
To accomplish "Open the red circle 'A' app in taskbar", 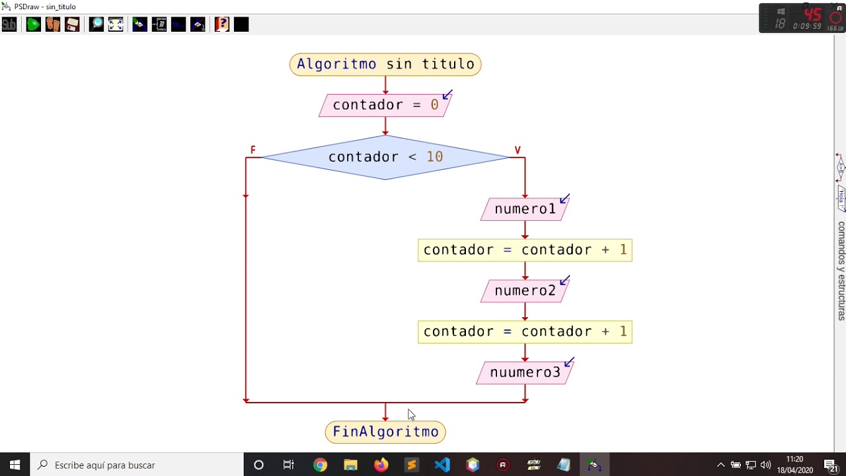I will [503, 465].
